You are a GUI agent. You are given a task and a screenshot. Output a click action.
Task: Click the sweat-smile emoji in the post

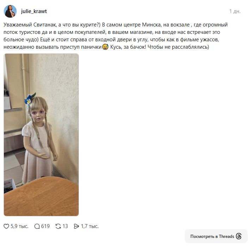105,47
